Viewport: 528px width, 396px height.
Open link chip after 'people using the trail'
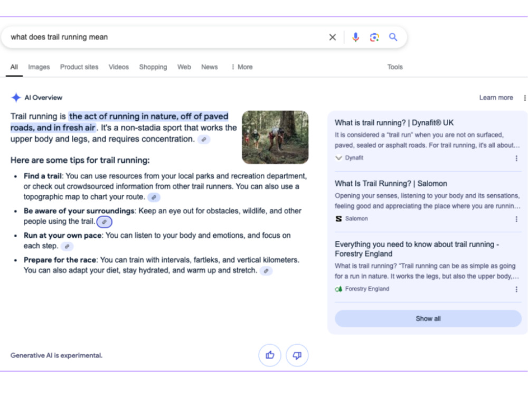pos(105,222)
